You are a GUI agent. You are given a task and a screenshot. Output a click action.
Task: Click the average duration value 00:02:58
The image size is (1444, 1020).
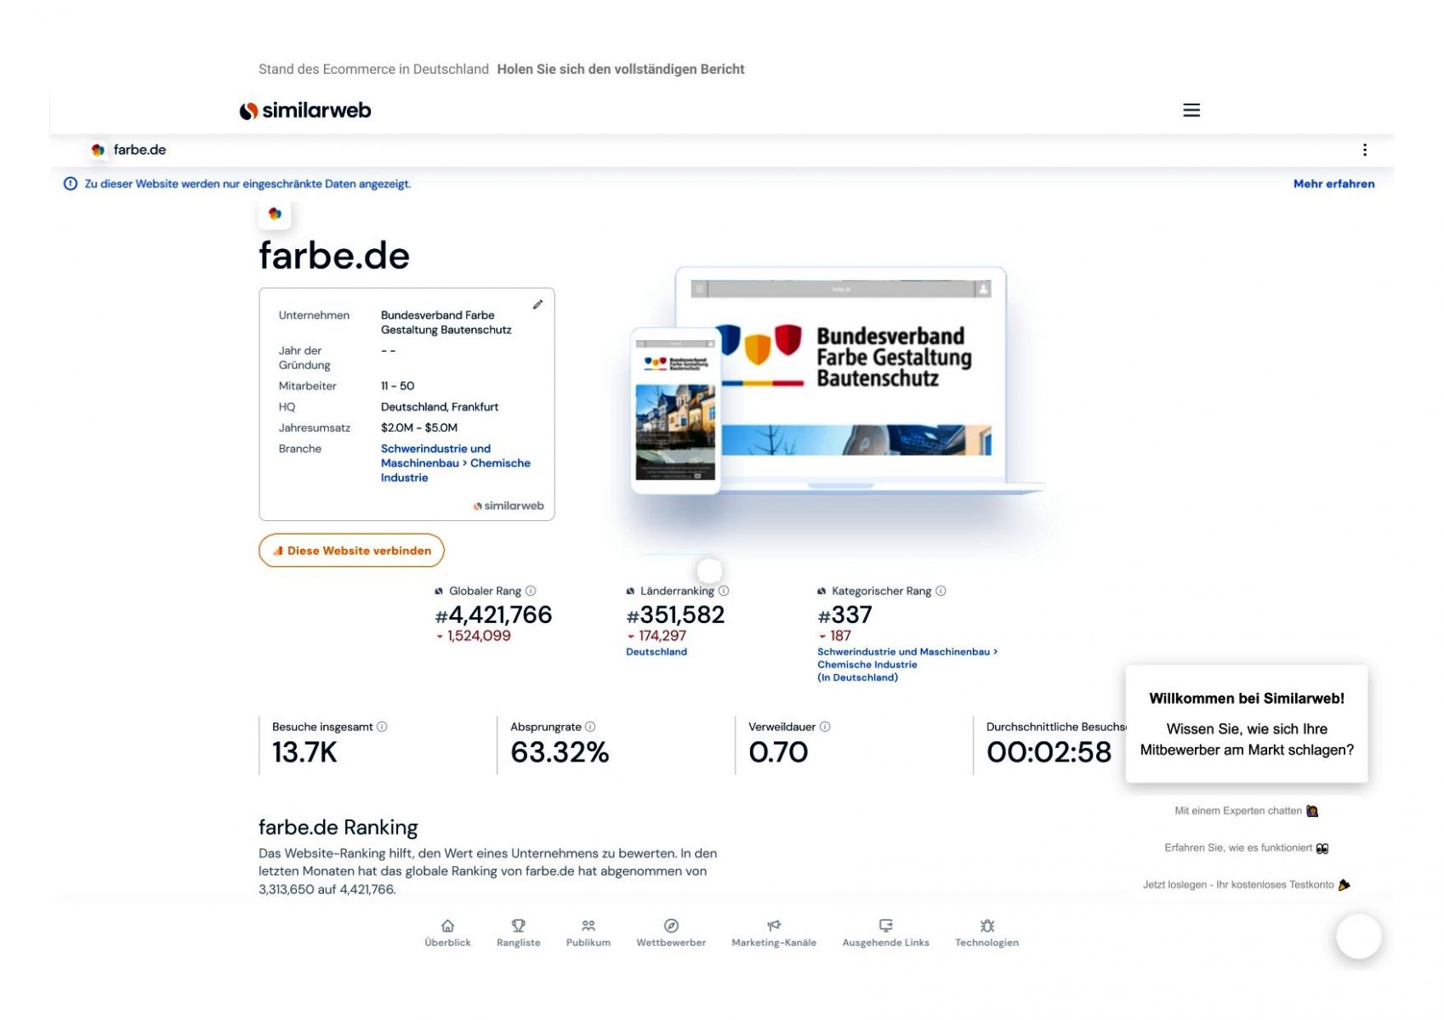point(1049,752)
